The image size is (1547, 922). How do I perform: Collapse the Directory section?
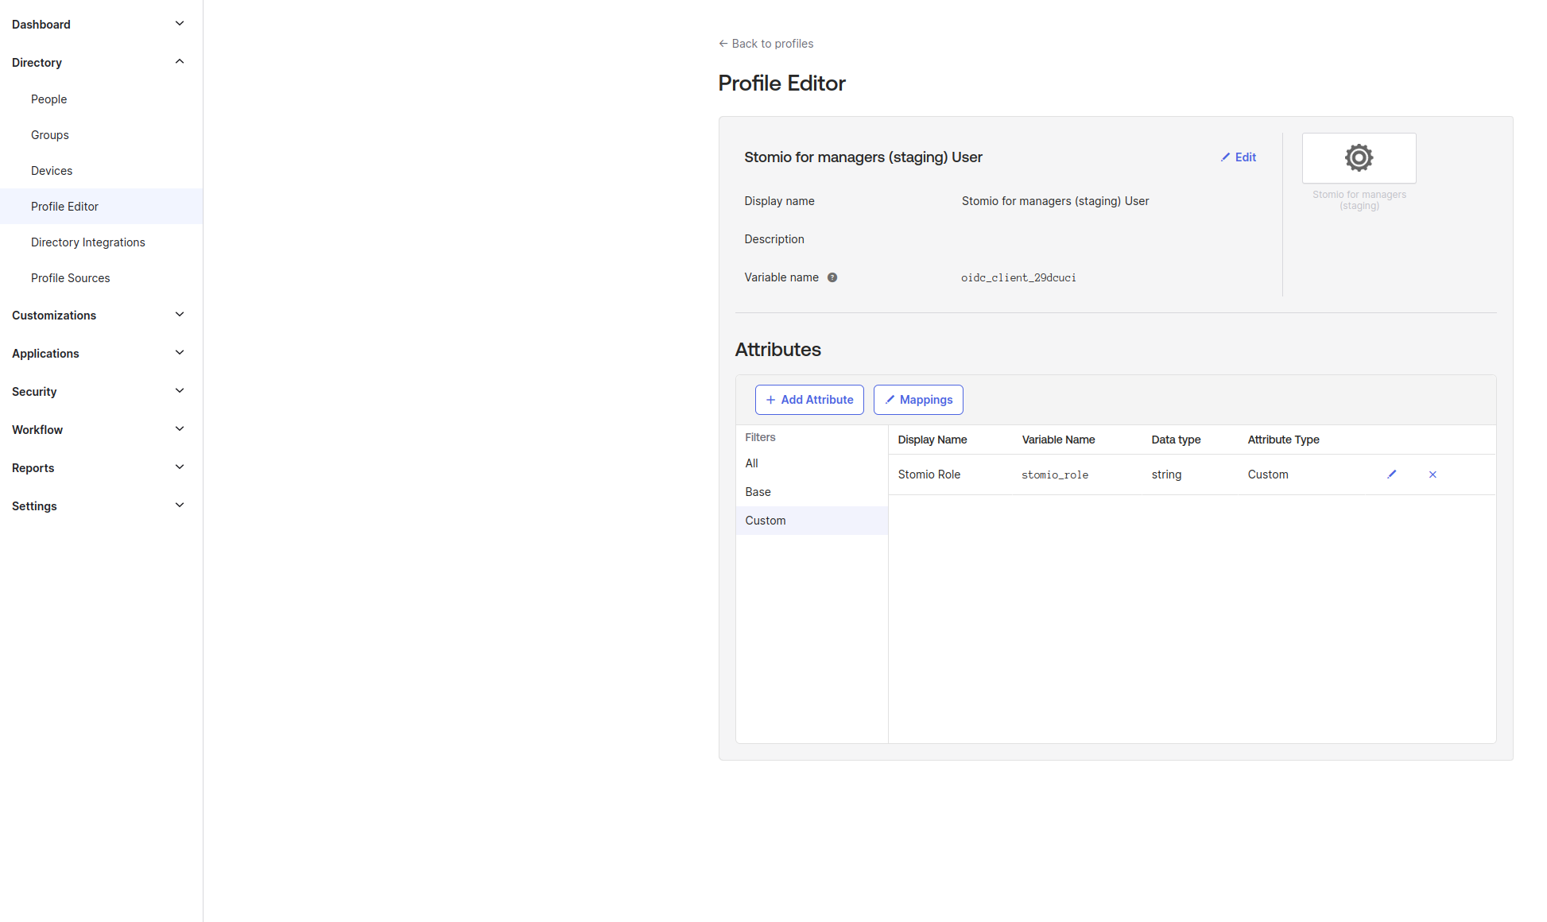(x=179, y=62)
